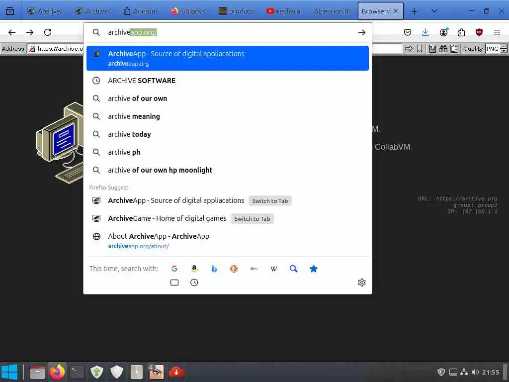The width and height of the screenshot is (509, 382).
Task: Go back with the browser back arrow
Action: 12,32
